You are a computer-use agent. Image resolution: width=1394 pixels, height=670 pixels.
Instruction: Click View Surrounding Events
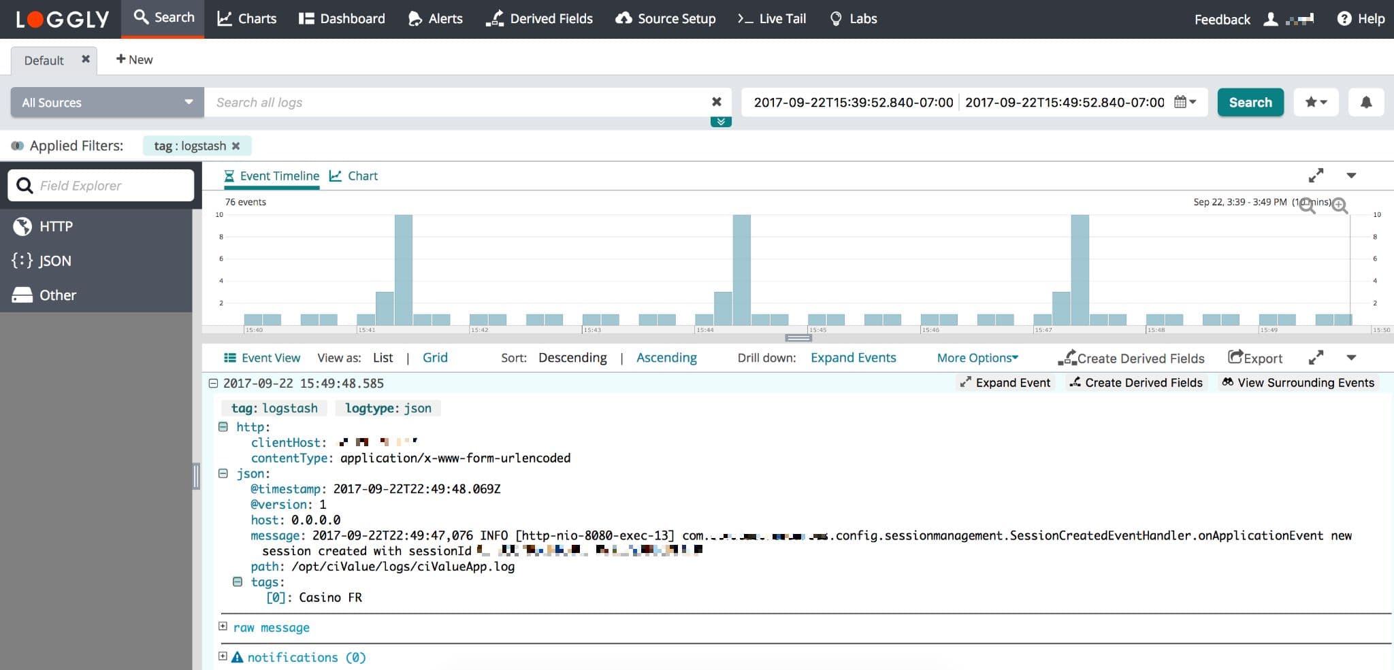pyautogui.click(x=1297, y=382)
